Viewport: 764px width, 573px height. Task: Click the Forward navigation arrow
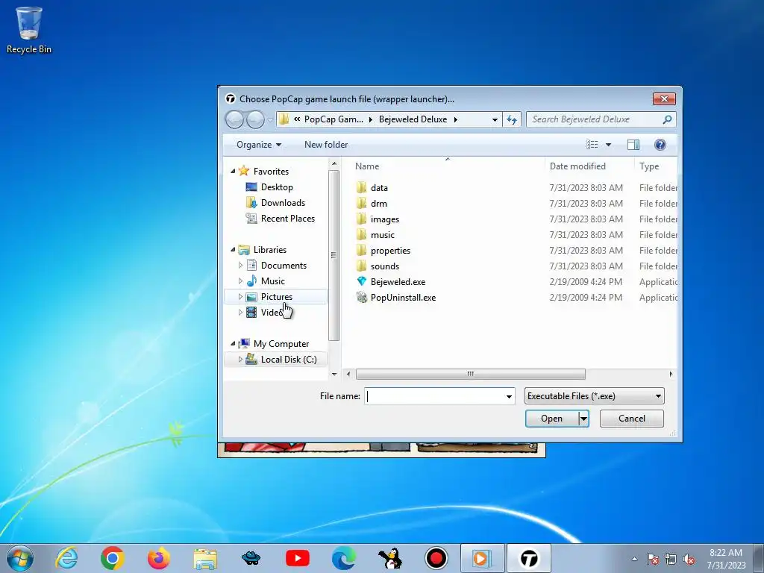tap(255, 119)
